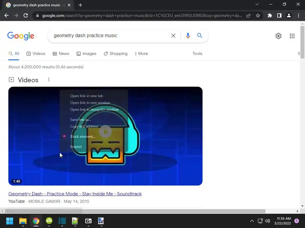Image resolution: width=305 pixels, height=228 pixels.
Task: Choose Block element... from context menu
Action: pos(94,137)
